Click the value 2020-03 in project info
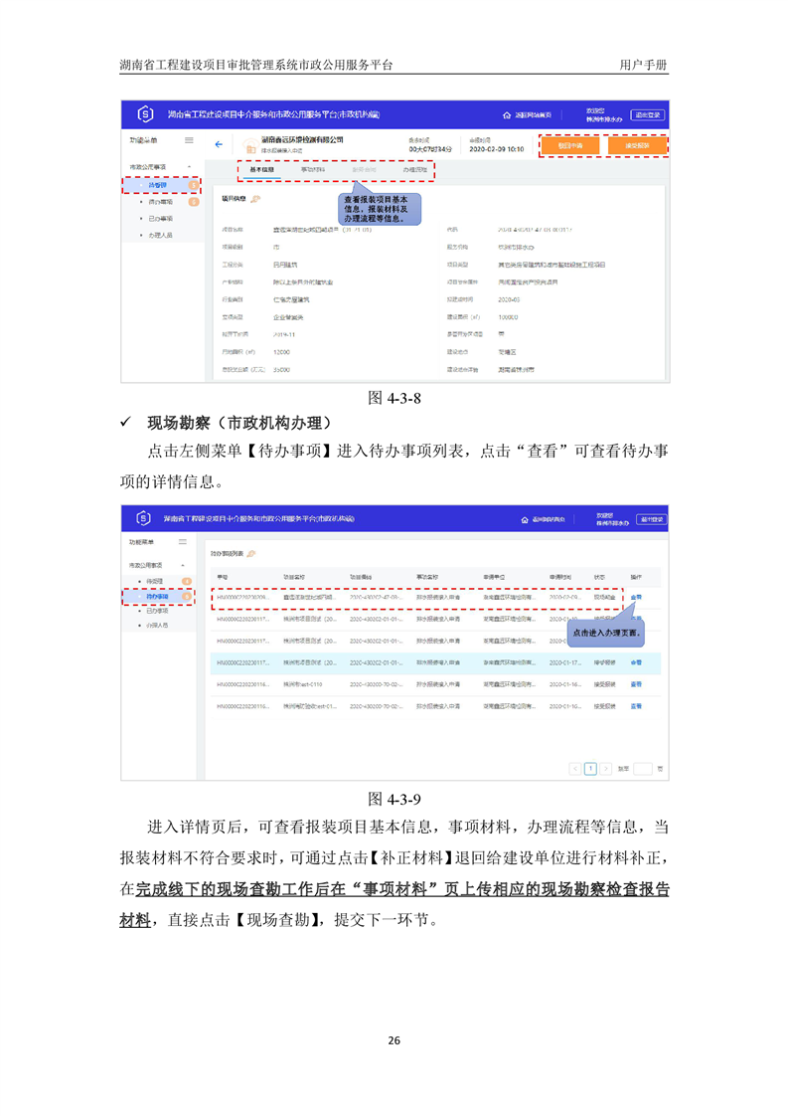Screen dimensions: 788x1116 click(509, 299)
